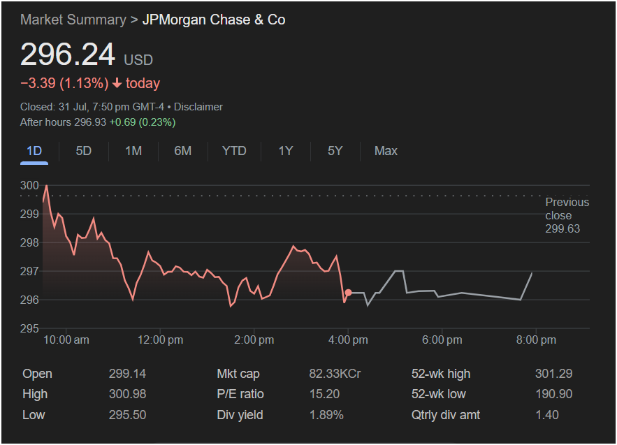The width and height of the screenshot is (617, 445).
Task: Open the 1M time range tab
Action: pyautogui.click(x=133, y=151)
